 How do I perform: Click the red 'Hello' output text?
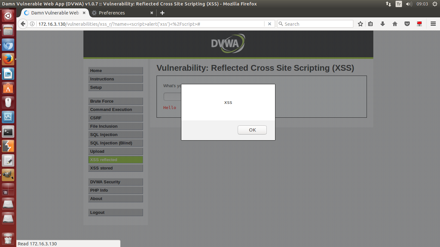[x=170, y=108]
